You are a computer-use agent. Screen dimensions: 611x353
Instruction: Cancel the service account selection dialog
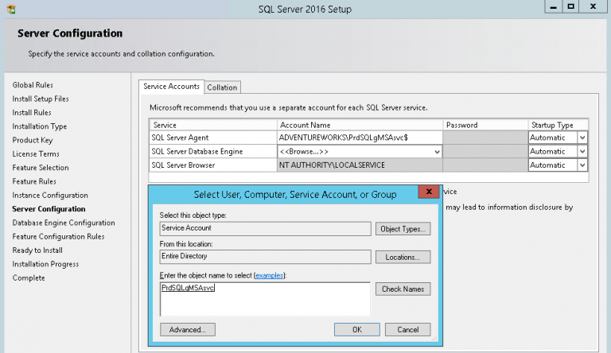pos(407,329)
